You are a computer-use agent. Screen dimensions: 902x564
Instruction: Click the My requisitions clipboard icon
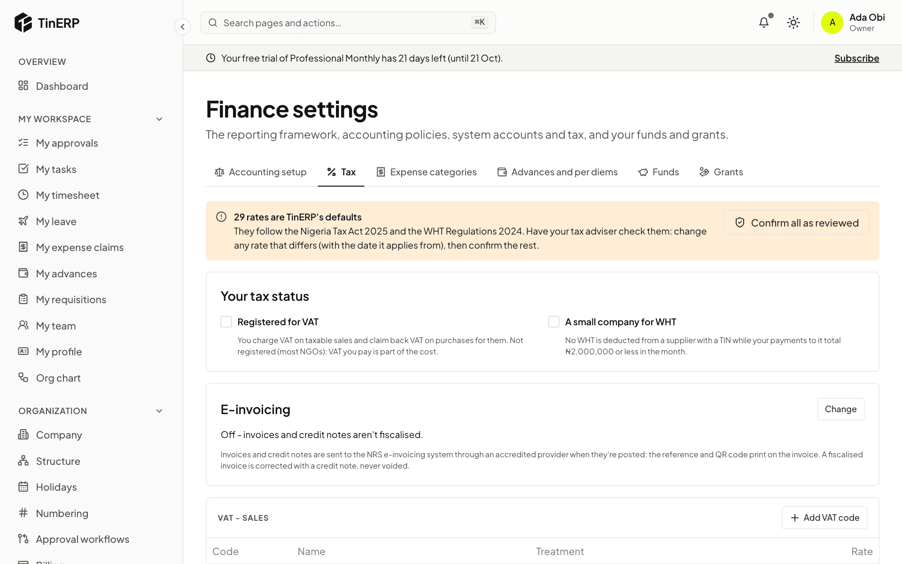[23, 299]
